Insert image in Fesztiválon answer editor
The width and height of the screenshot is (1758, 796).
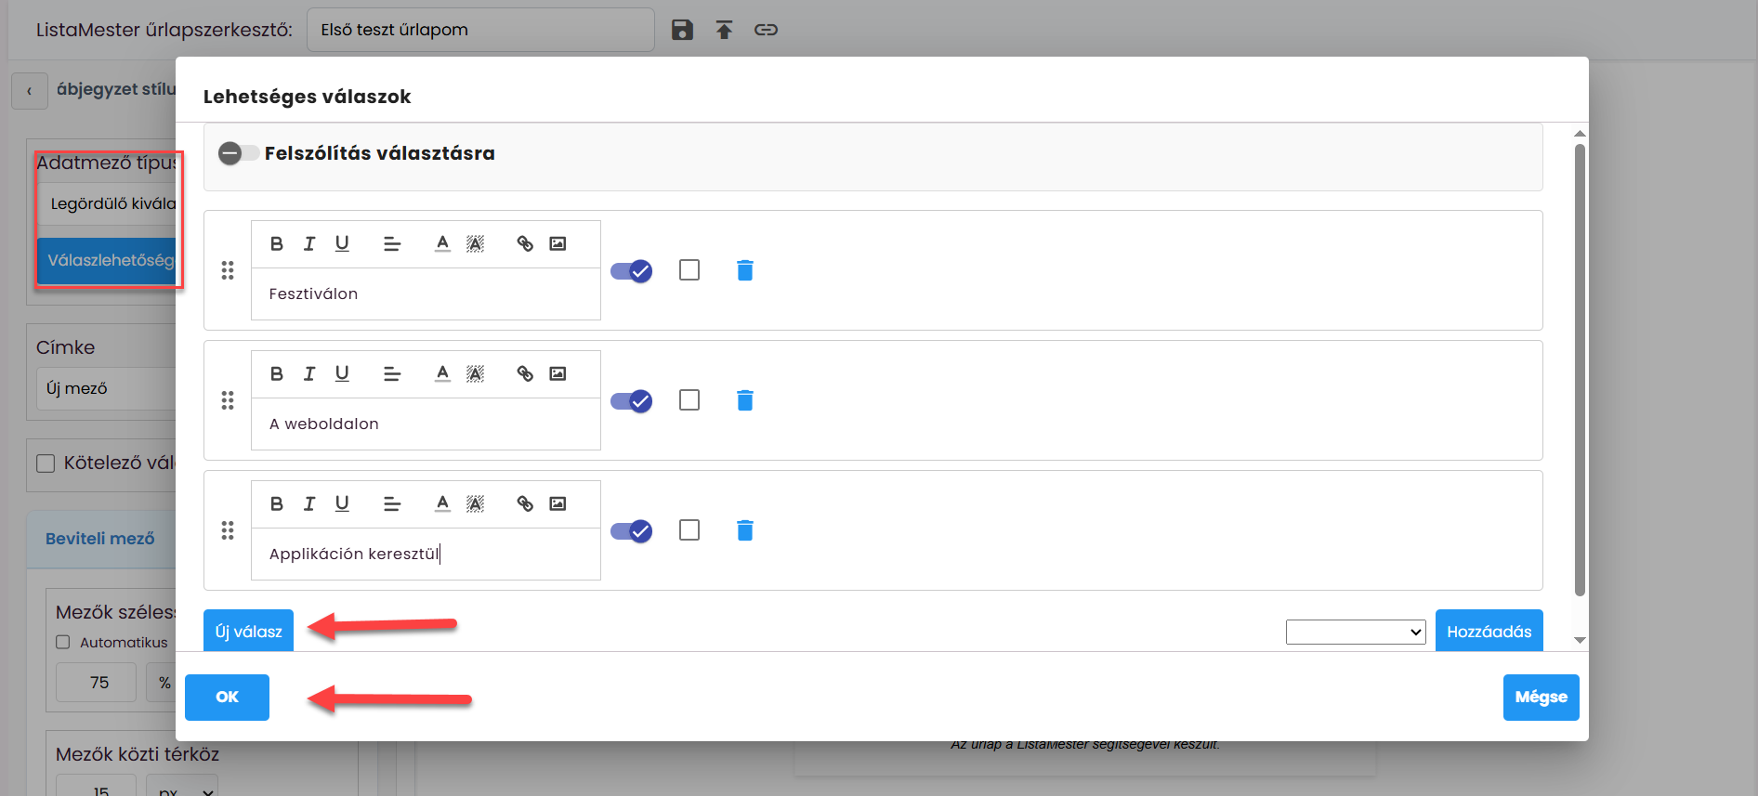point(558,243)
